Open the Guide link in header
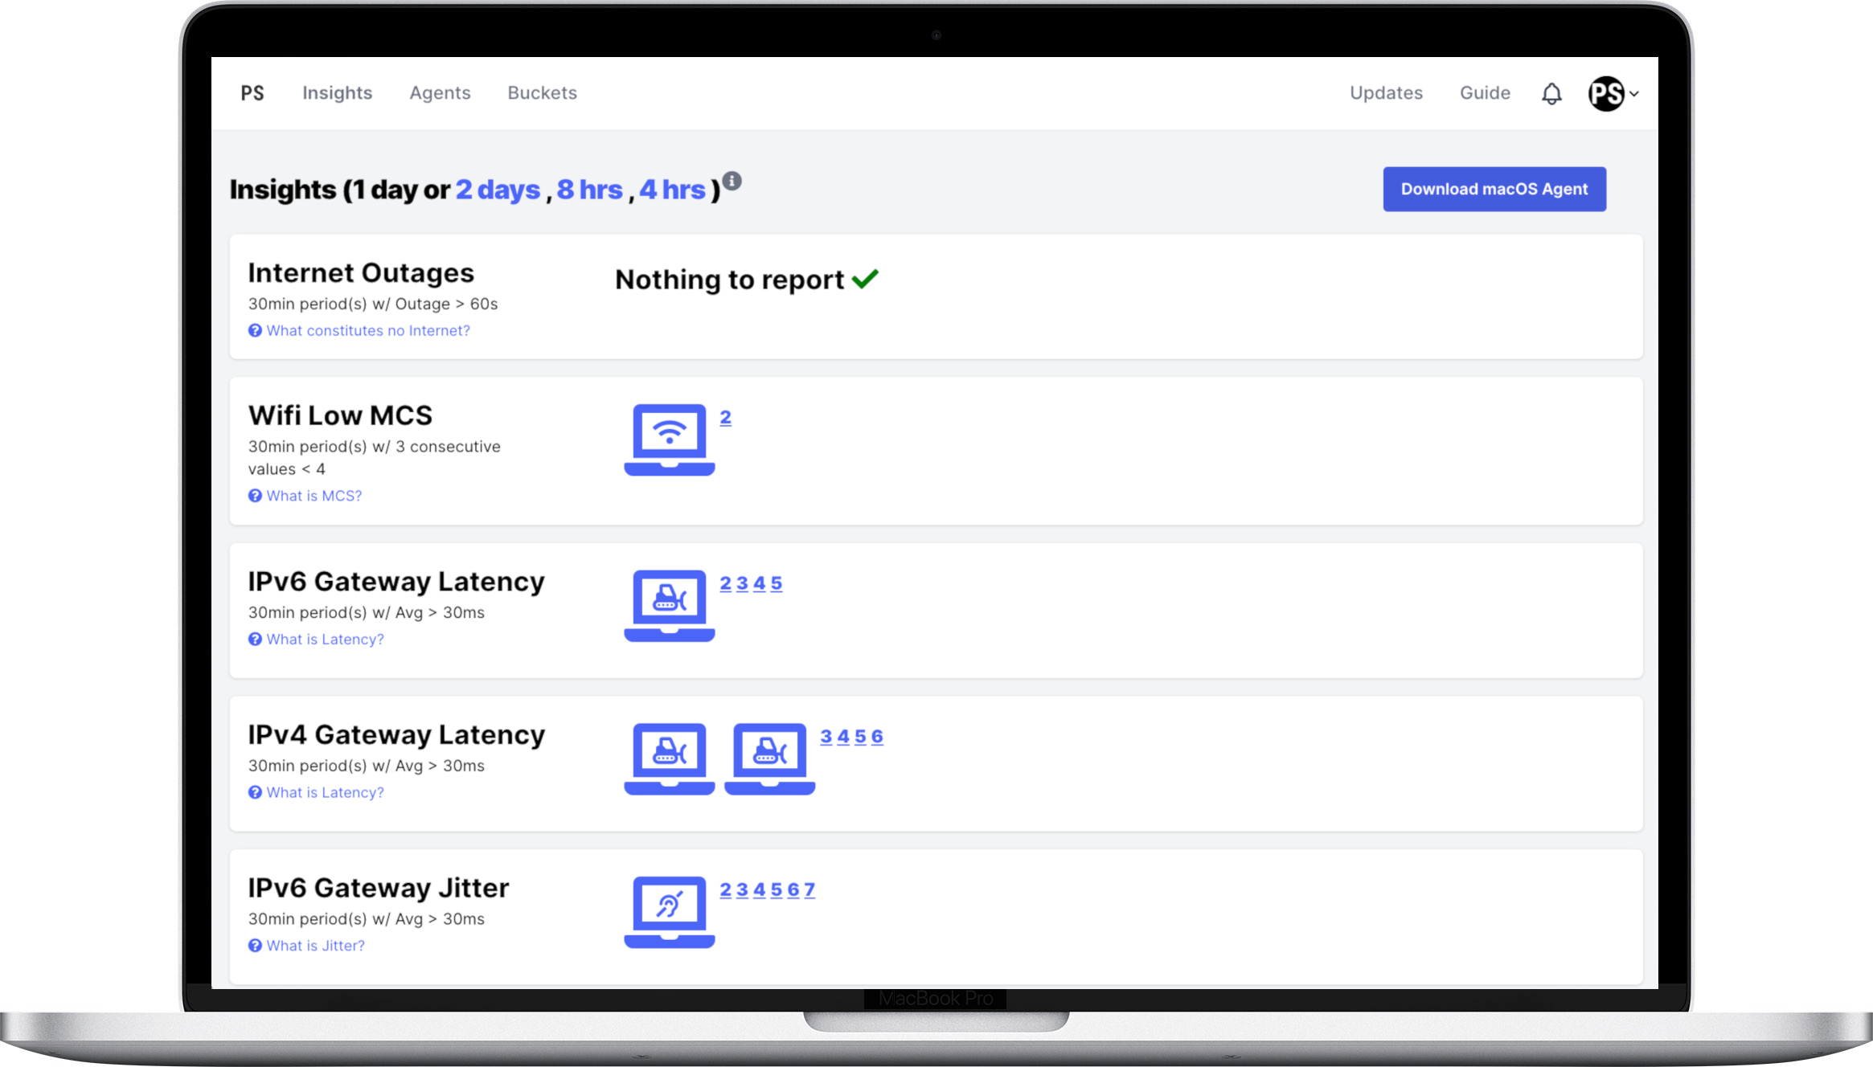Image resolution: width=1873 pixels, height=1067 pixels. pos(1485,93)
